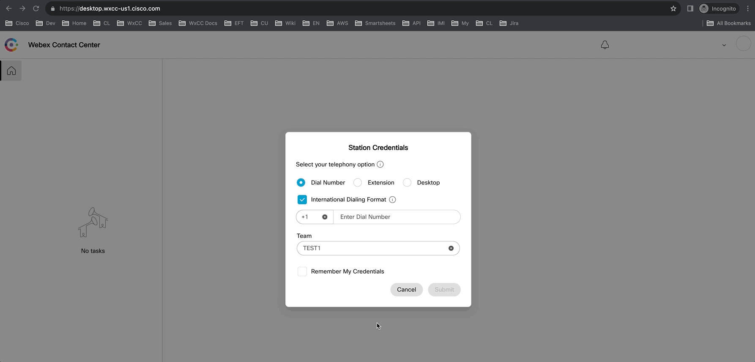755x362 pixels.
Task: Click the telephony option info icon
Action: coord(380,165)
